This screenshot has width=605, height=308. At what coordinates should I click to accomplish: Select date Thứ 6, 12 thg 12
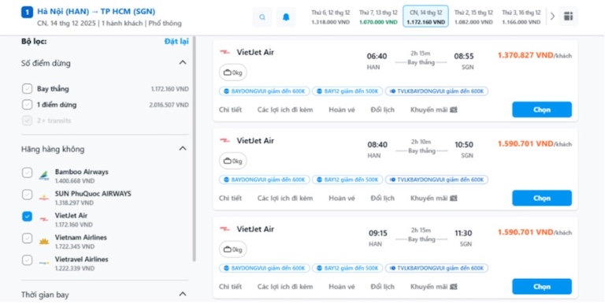(331, 17)
